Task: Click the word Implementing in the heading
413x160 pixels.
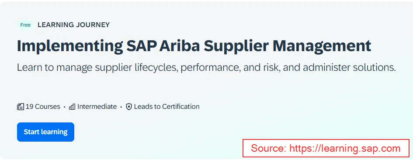Action: point(70,46)
